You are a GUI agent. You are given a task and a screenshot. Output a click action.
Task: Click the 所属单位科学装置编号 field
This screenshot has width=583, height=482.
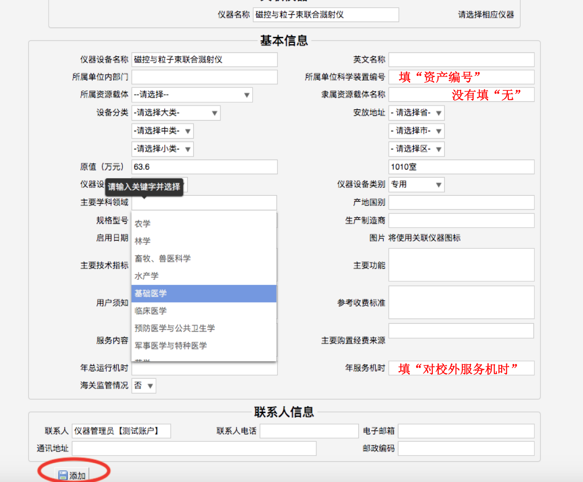[462, 77]
